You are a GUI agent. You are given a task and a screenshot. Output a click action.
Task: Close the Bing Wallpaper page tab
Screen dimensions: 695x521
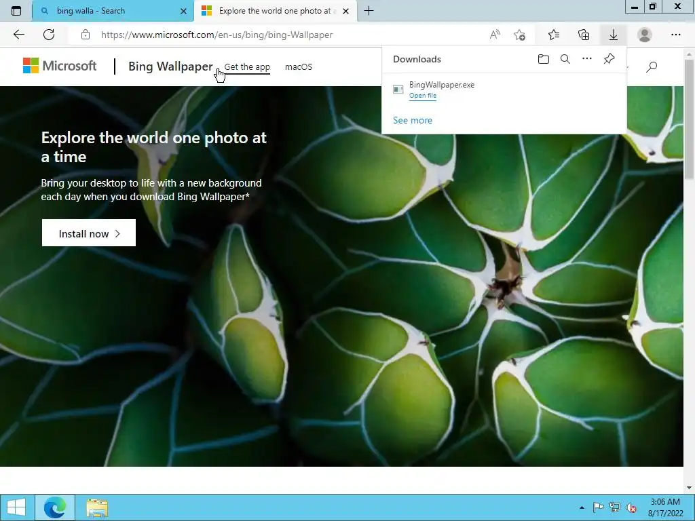coord(345,11)
